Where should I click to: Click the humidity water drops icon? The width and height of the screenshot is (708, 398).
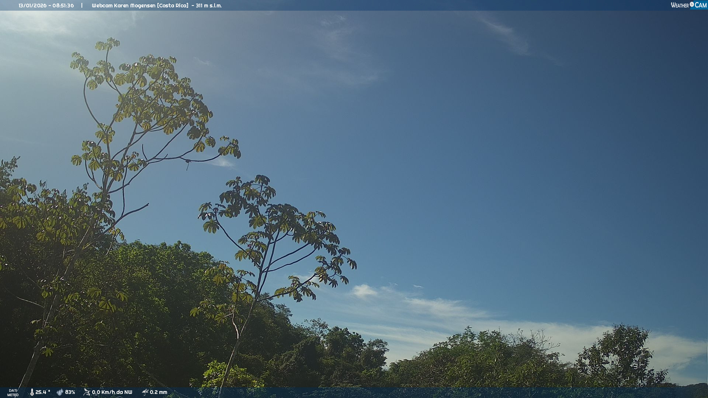pos(60,392)
